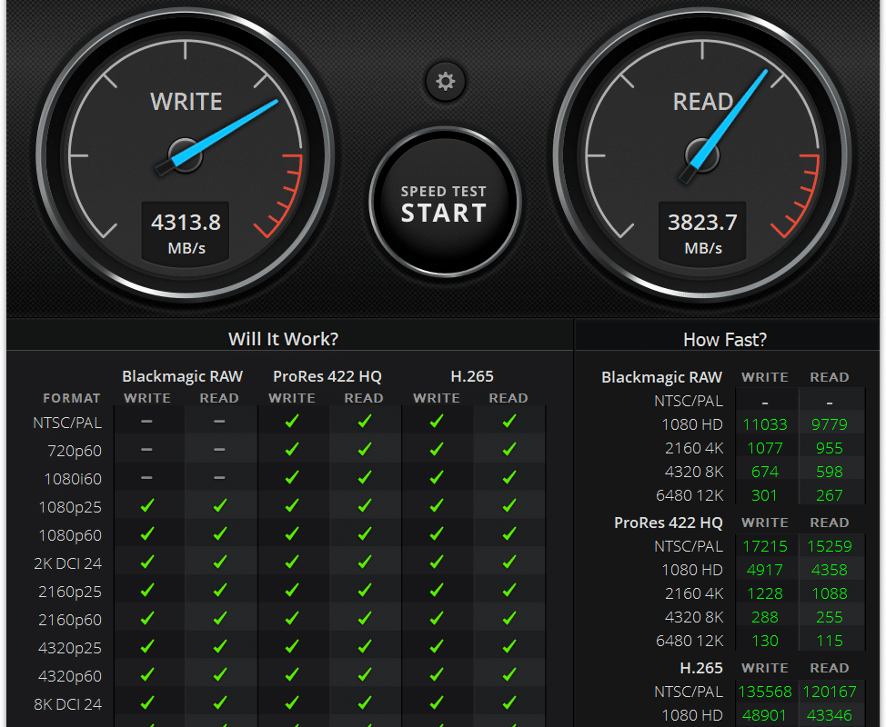
Task: Click Blackmagic RAW 2160 4K write value 1077
Action: click(764, 448)
